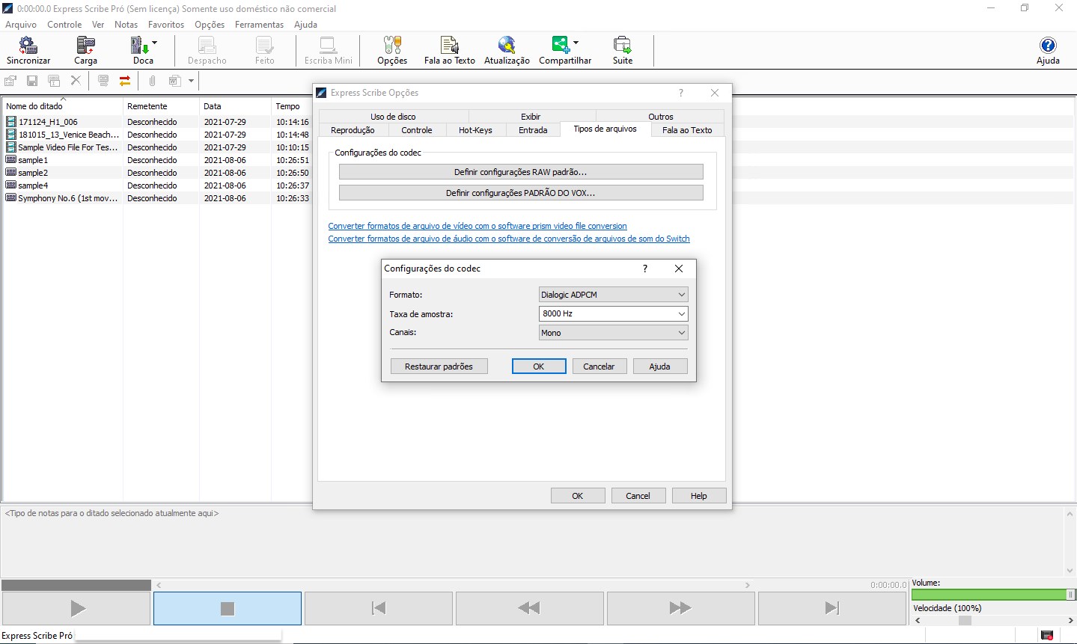
Task: Switch to the Reprodução tab
Action: (x=353, y=130)
